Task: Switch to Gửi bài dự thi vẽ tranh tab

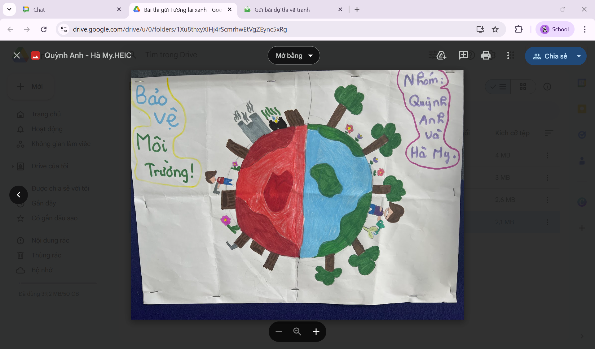Action: click(x=293, y=10)
